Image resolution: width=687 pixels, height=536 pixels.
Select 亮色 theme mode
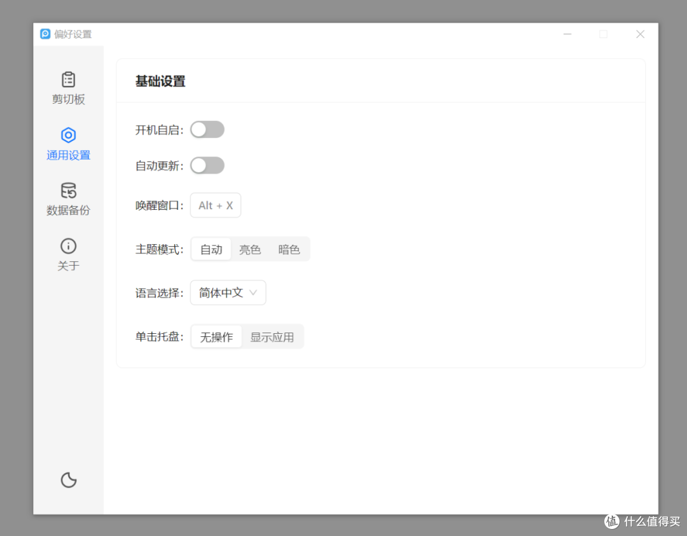(250, 249)
